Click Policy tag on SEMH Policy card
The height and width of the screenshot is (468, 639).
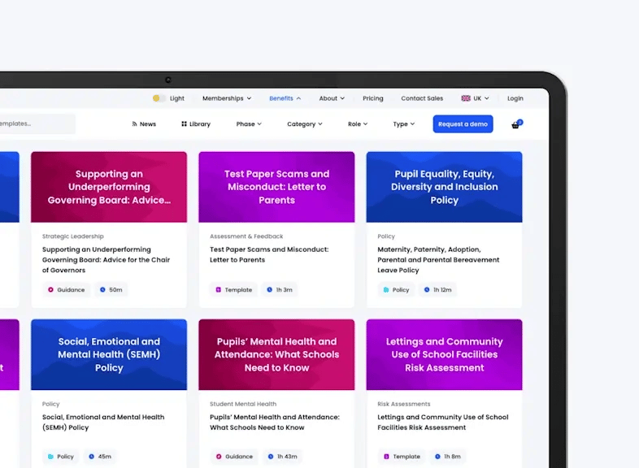pos(61,457)
